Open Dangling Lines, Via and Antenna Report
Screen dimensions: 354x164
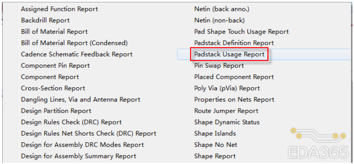click(x=80, y=100)
